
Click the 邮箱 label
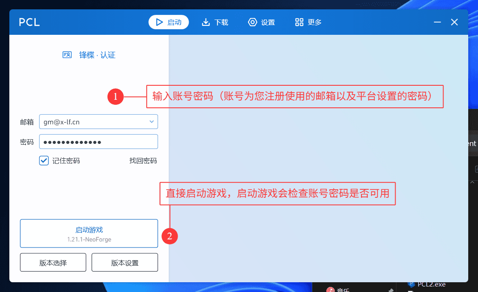pos(27,122)
